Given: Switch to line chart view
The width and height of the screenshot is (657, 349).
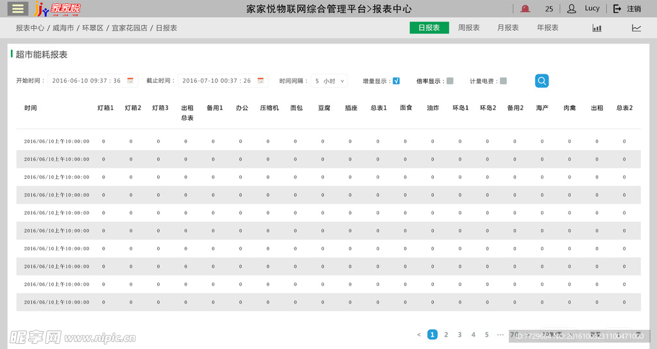Looking at the screenshot, I should tap(636, 28).
